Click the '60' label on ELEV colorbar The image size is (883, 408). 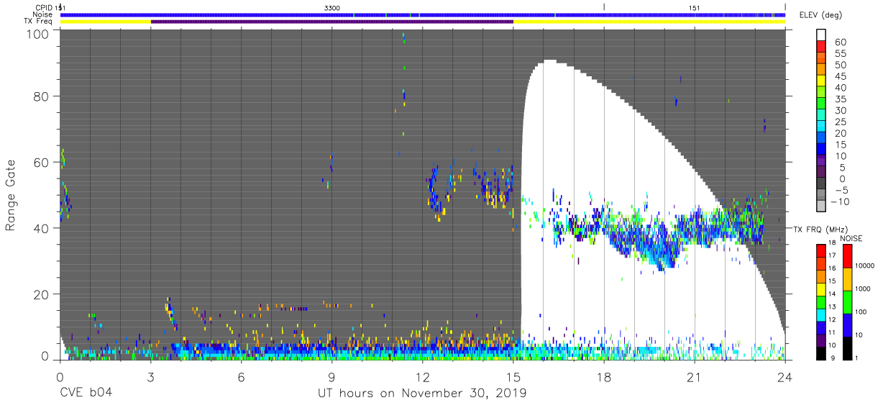840,42
